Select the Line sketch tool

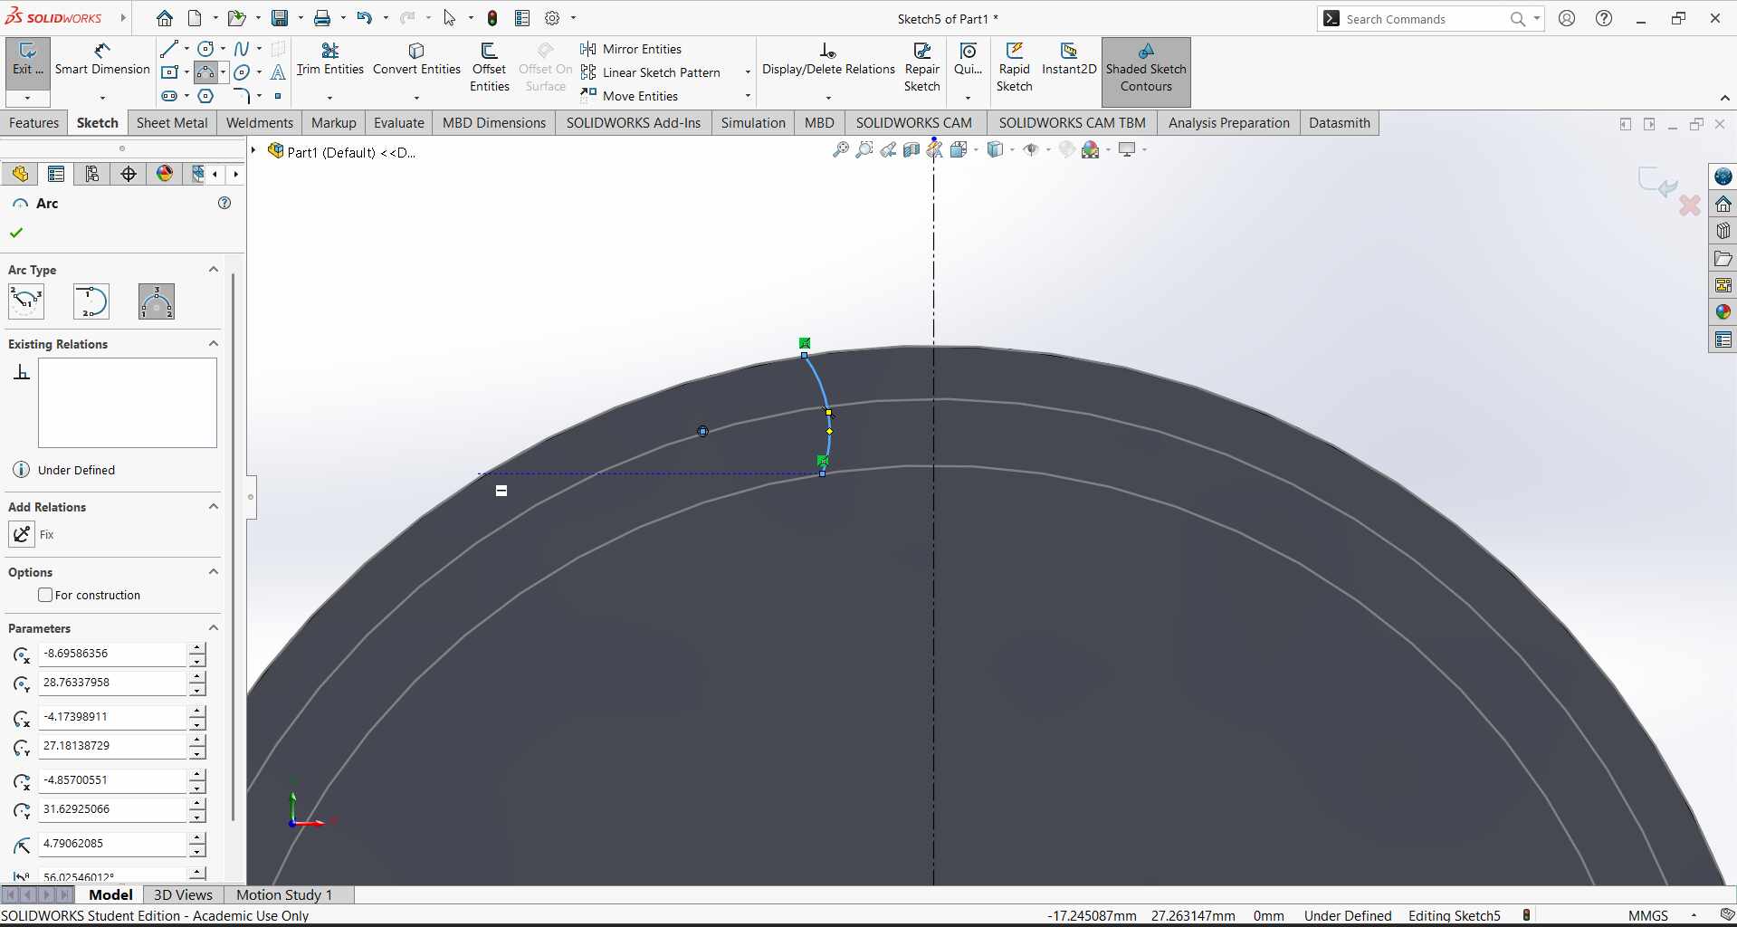tap(169, 49)
